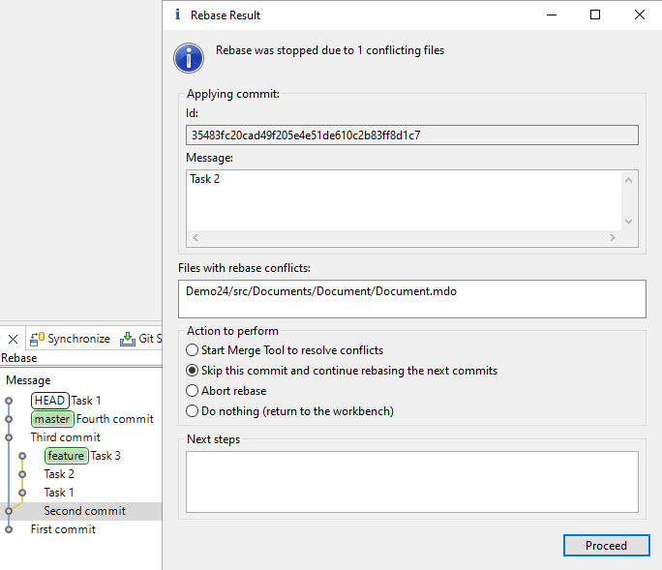Switch to the Git Staging tab
This screenshot has width=662, height=570.
coord(140,339)
